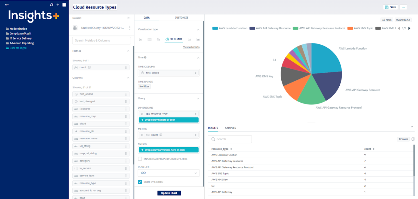This screenshot has height=199, width=418.
Task: Open the Row Limit dropdown
Action: 168,173
